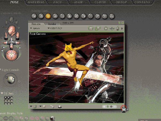Toggle ground Shadows sphere icon

(60, 107)
